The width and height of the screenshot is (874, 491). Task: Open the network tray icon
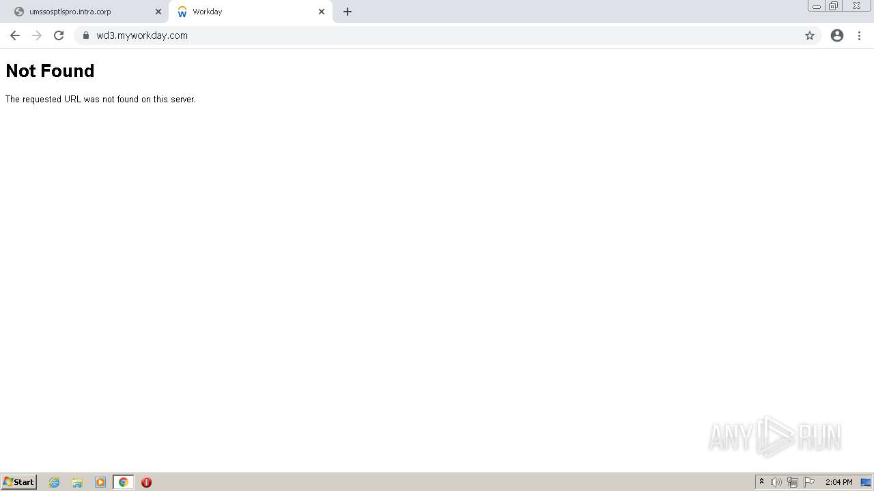[x=793, y=482]
